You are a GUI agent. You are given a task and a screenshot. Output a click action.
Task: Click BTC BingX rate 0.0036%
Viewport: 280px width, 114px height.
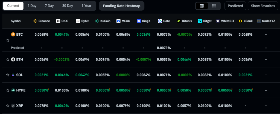point(144,34)
